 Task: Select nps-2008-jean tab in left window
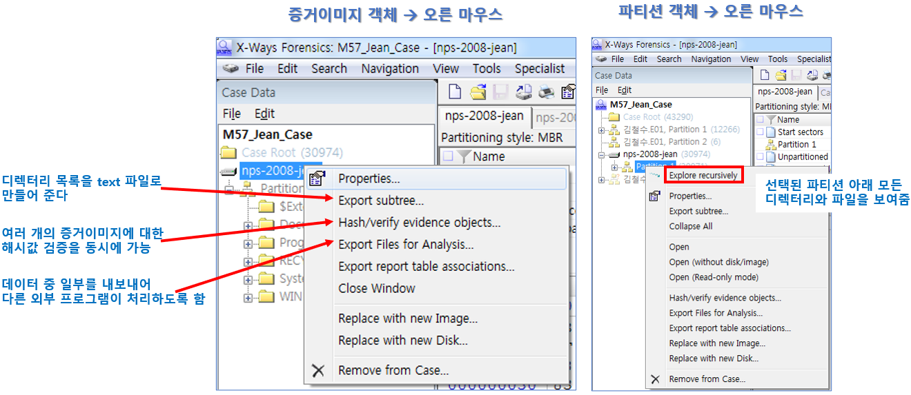484,117
